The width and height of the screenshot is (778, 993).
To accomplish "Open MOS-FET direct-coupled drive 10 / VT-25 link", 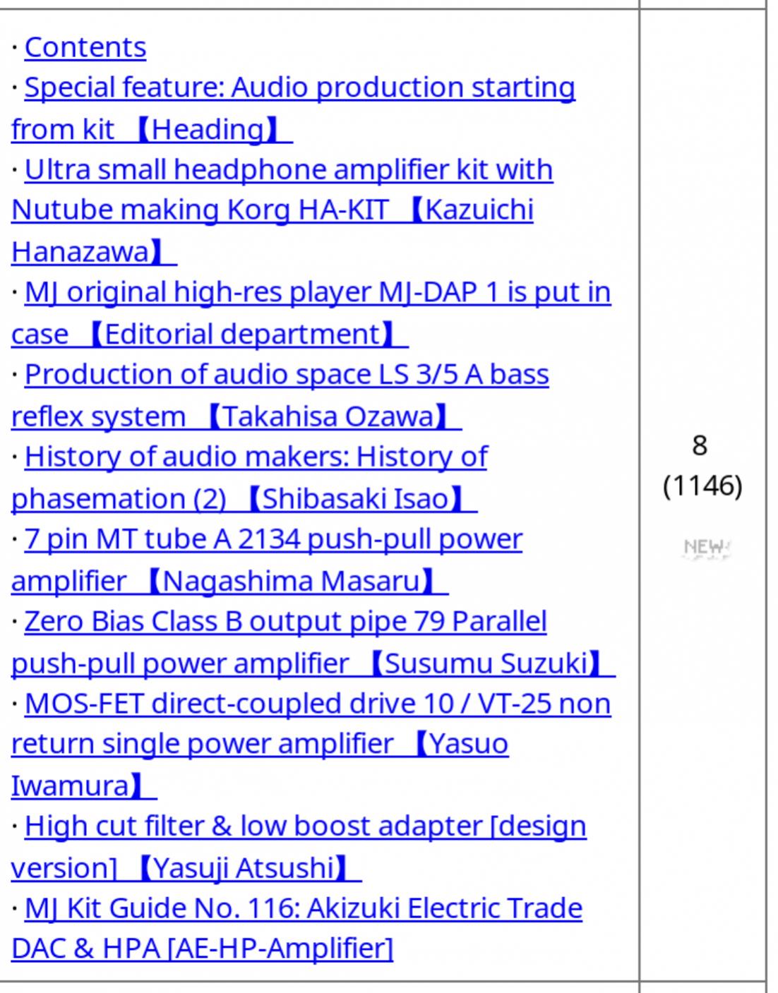I will pyautogui.click(x=318, y=704).
